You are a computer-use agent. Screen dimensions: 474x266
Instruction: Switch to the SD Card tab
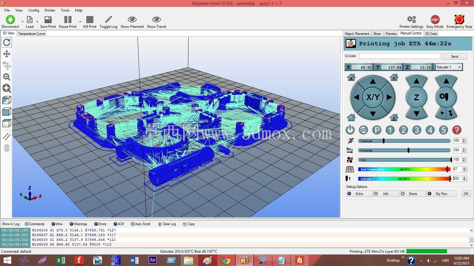(431, 34)
